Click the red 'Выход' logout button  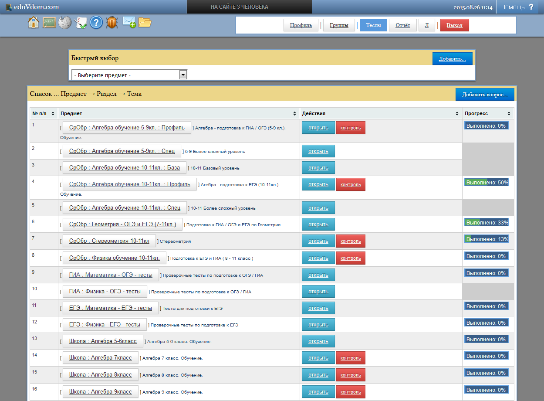[454, 25]
